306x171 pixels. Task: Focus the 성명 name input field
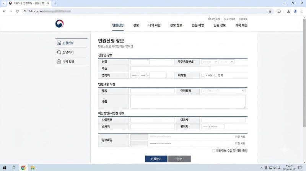coord(140,62)
